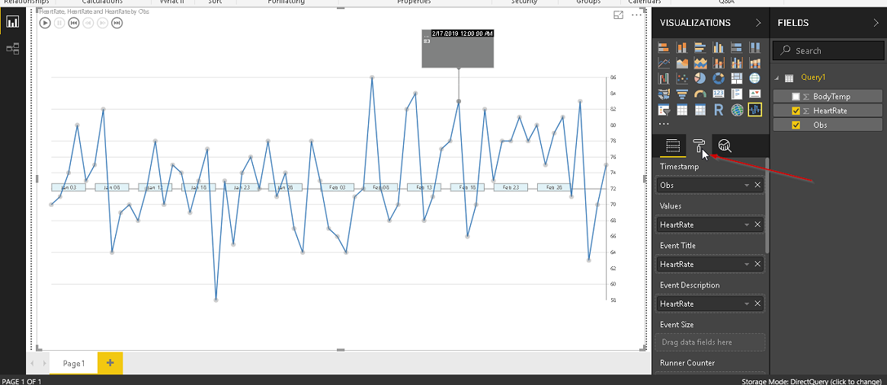Select the funnel chart visualization

(x=682, y=94)
